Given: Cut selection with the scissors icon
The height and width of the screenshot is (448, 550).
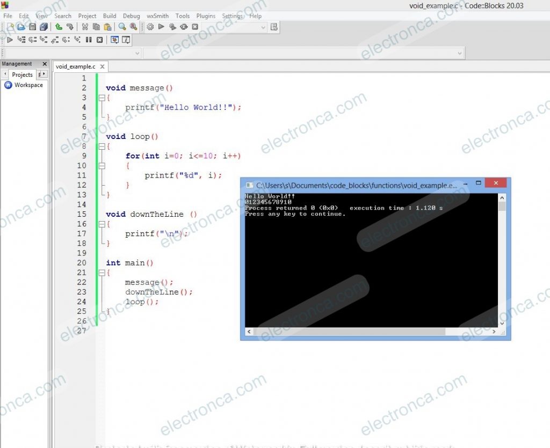Looking at the screenshot, I should pos(85,27).
